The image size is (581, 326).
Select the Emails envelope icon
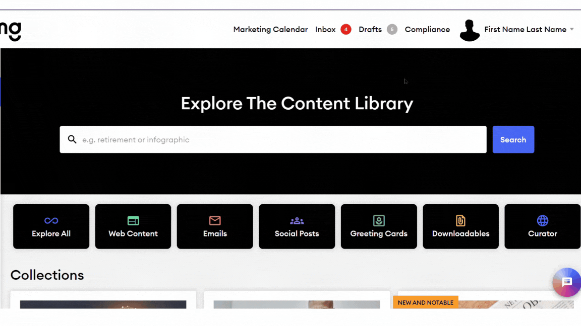coord(215,220)
